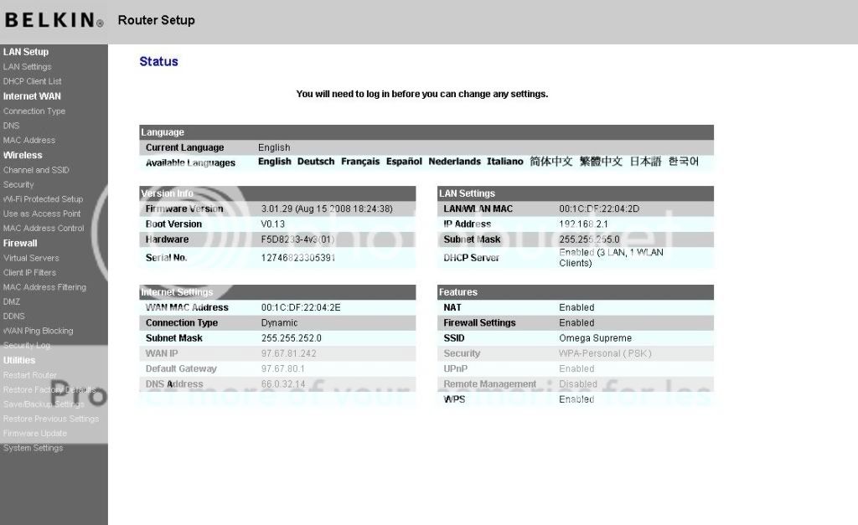The width and height of the screenshot is (858, 525).
Task: Click Subnet Mask value 255.255.252.0
Action: click(291, 338)
